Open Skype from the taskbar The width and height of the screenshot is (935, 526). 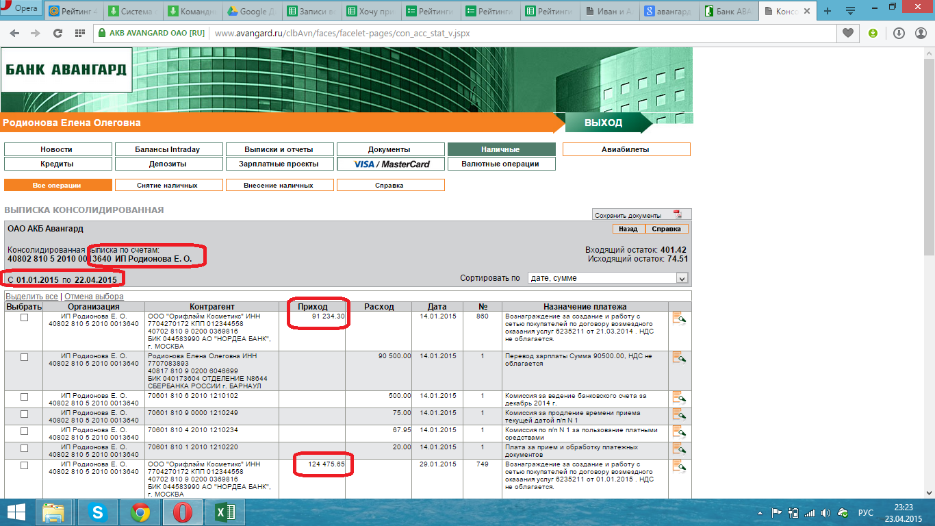(98, 512)
